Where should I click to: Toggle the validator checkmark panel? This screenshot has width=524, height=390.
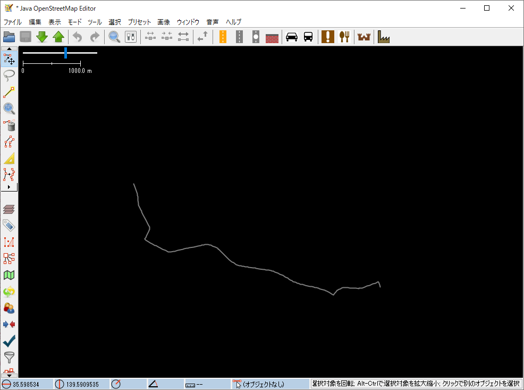click(9, 341)
